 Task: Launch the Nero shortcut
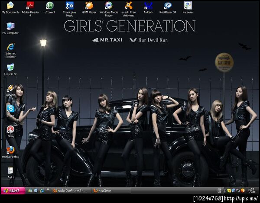coord(10,132)
